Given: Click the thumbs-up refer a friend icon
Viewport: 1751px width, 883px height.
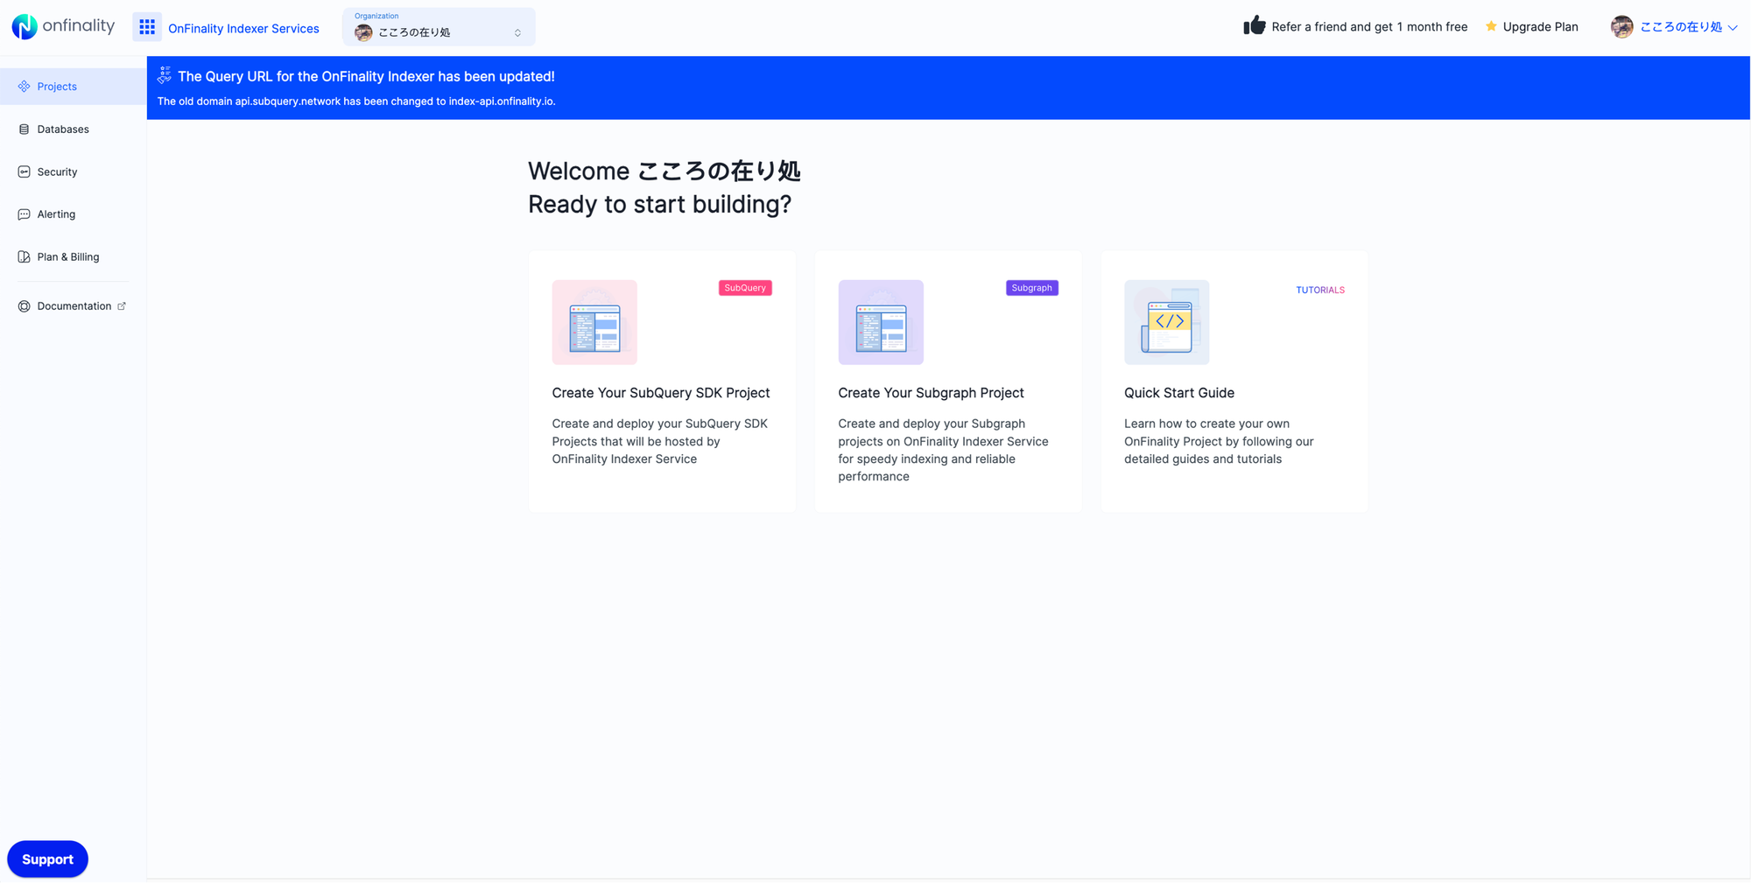Looking at the screenshot, I should pyautogui.click(x=1254, y=25).
